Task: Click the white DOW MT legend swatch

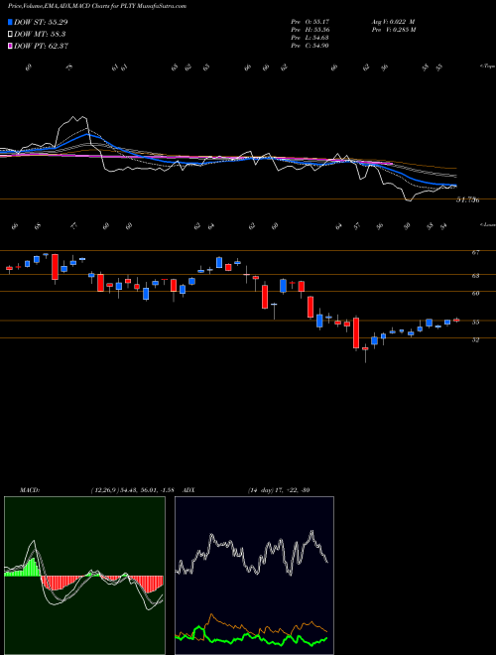Action: click(x=10, y=35)
